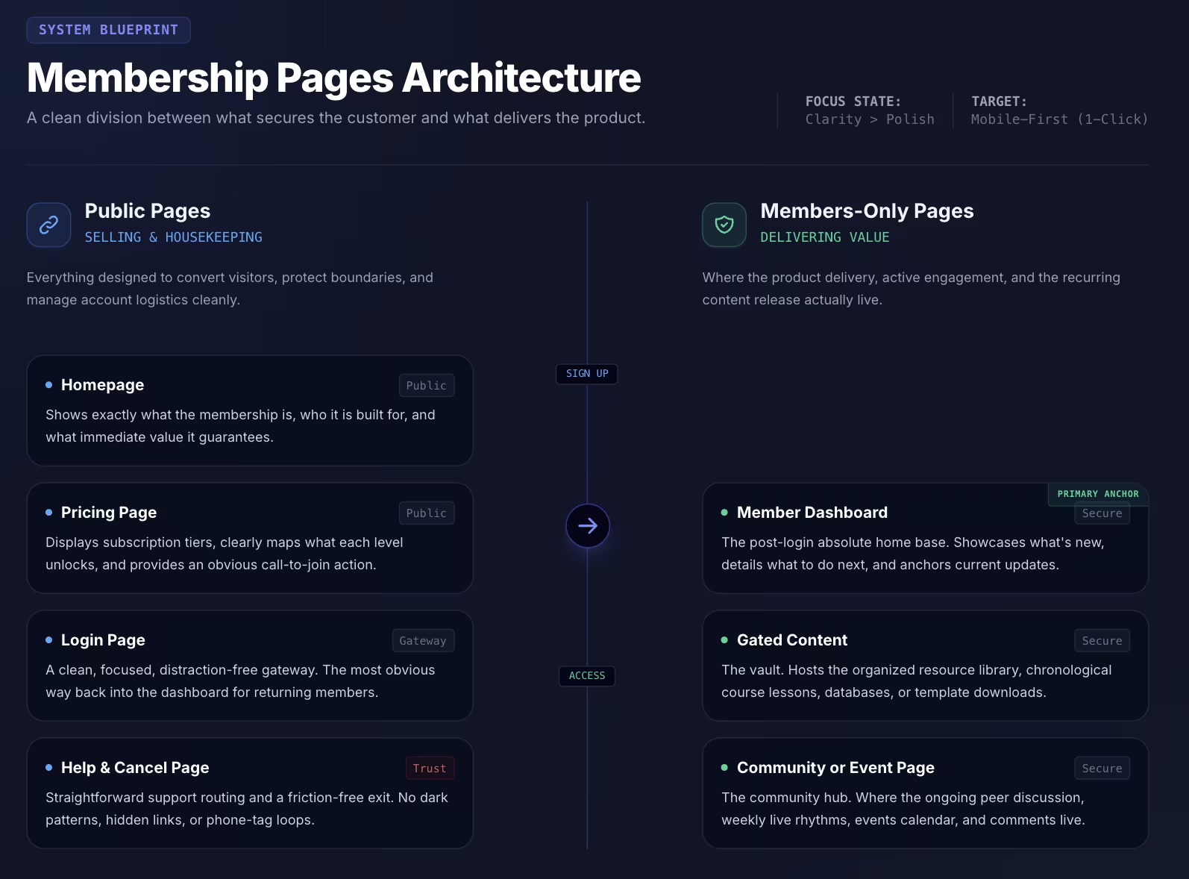Click the Public Pages chain-link icon
The image size is (1189, 879).
[x=49, y=225]
